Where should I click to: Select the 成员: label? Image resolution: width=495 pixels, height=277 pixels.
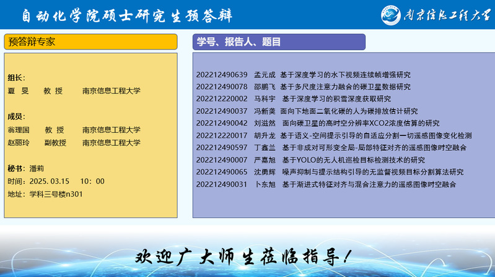(x=16, y=117)
